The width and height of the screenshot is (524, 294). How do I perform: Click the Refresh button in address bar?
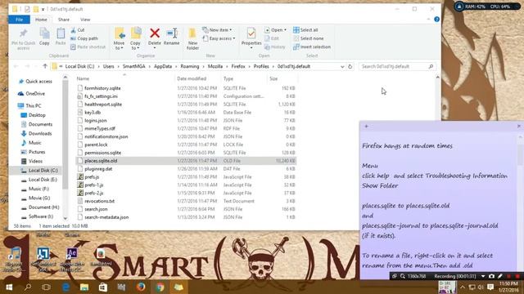click(350, 66)
